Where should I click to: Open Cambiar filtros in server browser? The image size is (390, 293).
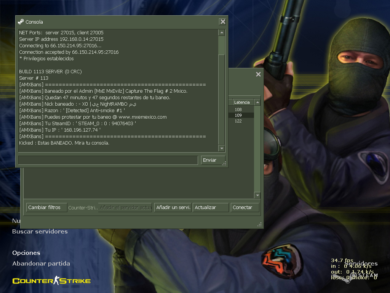47,207
